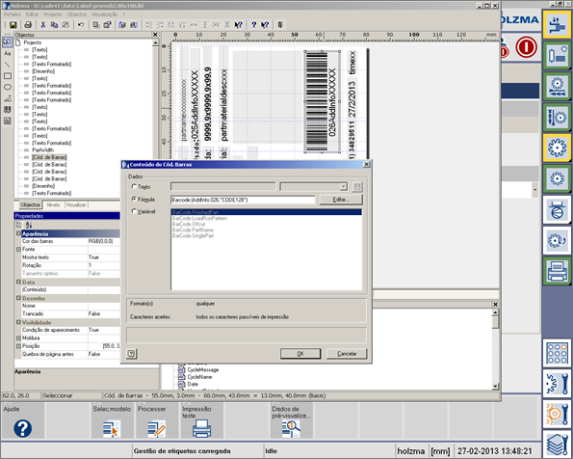This screenshot has width=573, height=459.
Task: Collapse the Data property group
Action: [18, 282]
